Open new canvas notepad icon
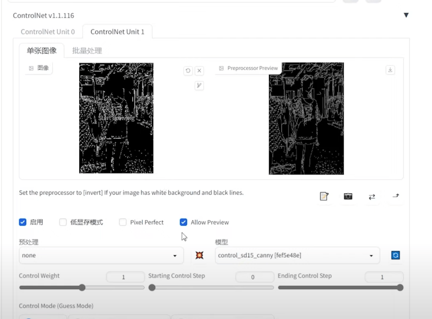 324,197
